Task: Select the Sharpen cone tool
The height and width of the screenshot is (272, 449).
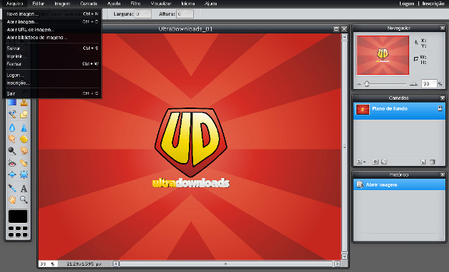Action: pyautogui.click(x=24, y=127)
